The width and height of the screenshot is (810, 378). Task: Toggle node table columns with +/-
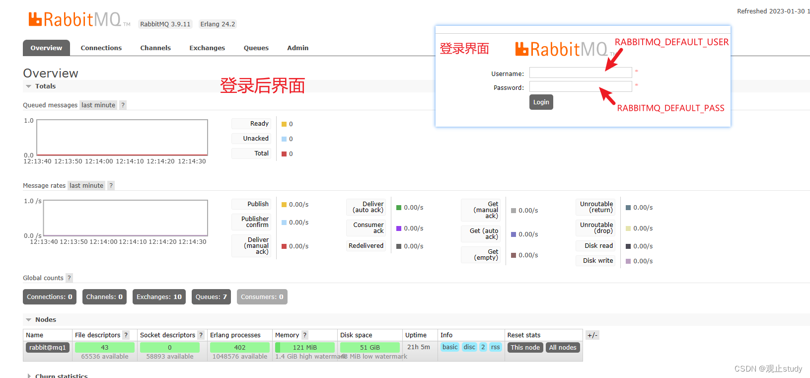(x=592, y=335)
